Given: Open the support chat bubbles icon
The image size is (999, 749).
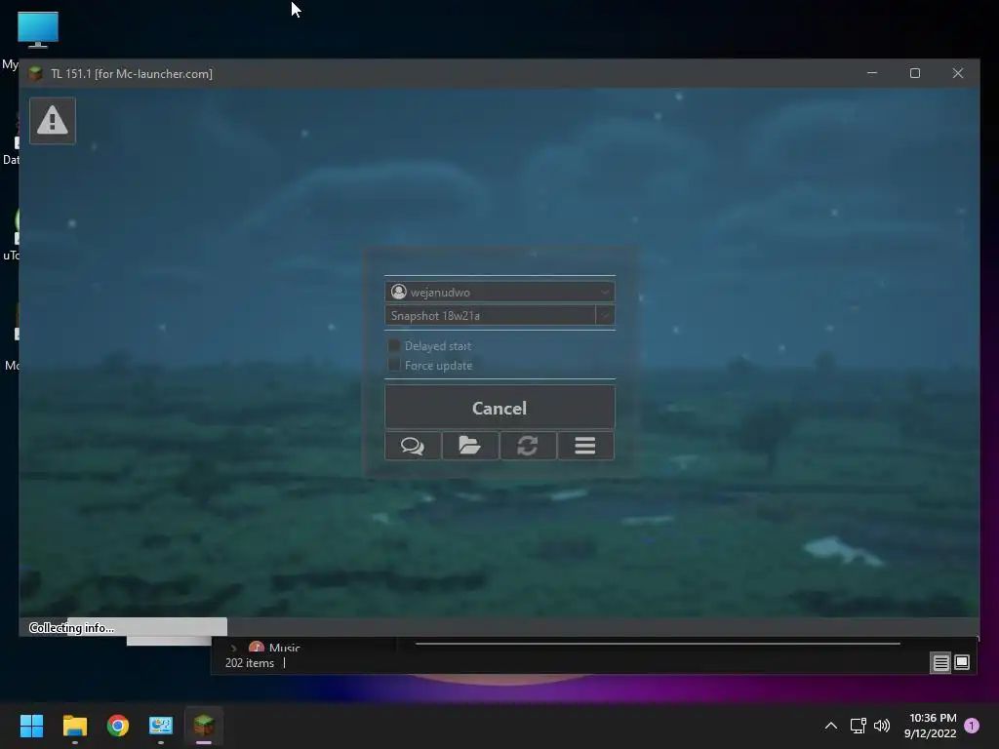Looking at the screenshot, I should pos(413,445).
